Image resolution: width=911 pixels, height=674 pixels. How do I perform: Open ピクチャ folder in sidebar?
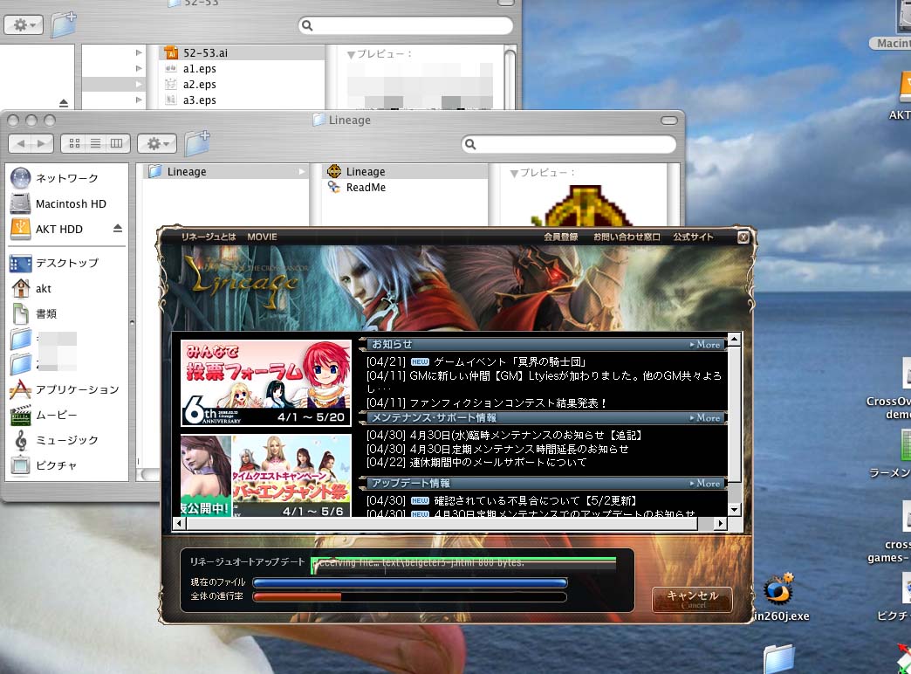(44, 465)
